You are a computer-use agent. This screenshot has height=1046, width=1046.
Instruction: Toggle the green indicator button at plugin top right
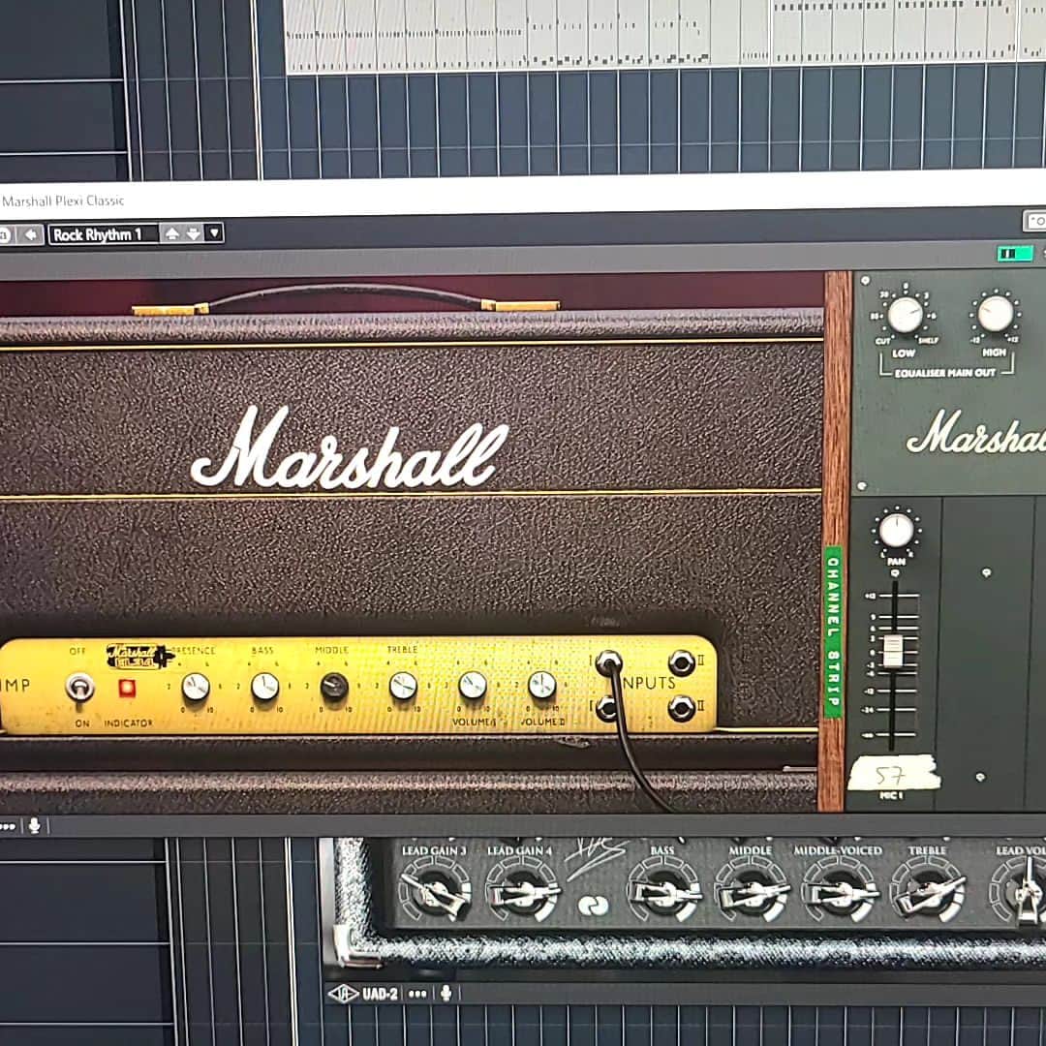[x=1015, y=254]
